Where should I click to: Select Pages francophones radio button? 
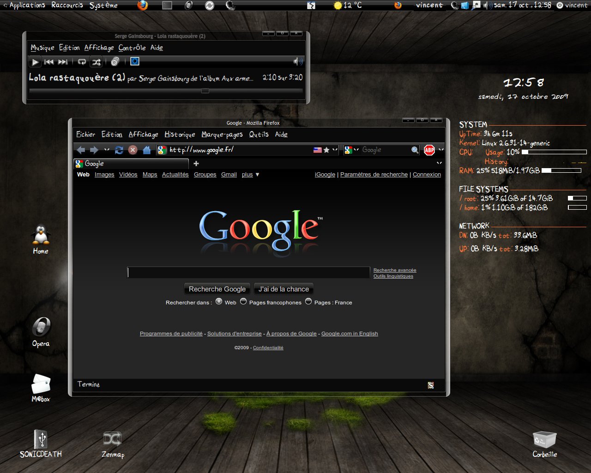pyautogui.click(x=243, y=302)
